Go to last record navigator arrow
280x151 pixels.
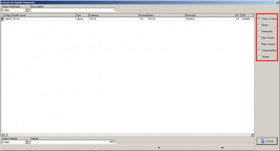pyautogui.click(x=222, y=148)
